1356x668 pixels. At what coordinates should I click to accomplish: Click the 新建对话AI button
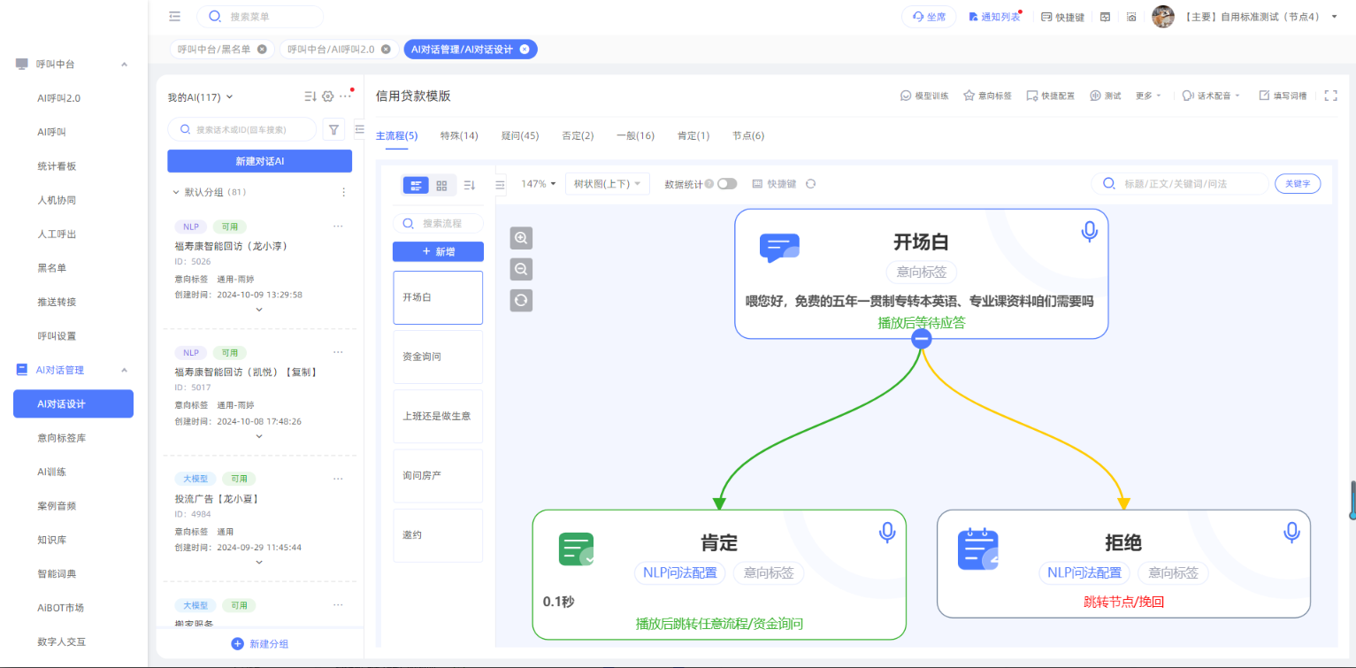tap(259, 161)
